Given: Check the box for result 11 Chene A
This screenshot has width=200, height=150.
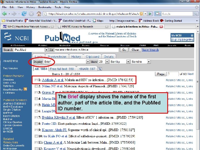Looking at the screenshot, I should click(36, 142).
